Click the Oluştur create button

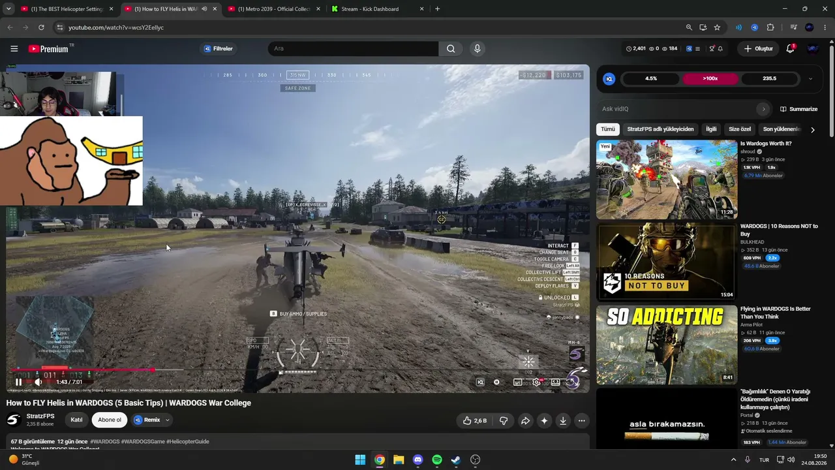click(x=758, y=48)
